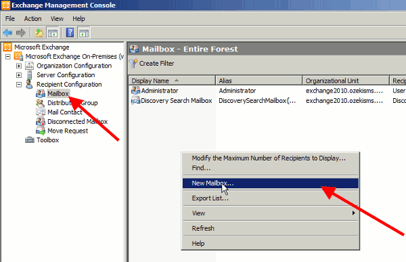Click the Microsoft Exchange On-Premises node icon
Screen dimensions: 406x262
pos(18,56)
